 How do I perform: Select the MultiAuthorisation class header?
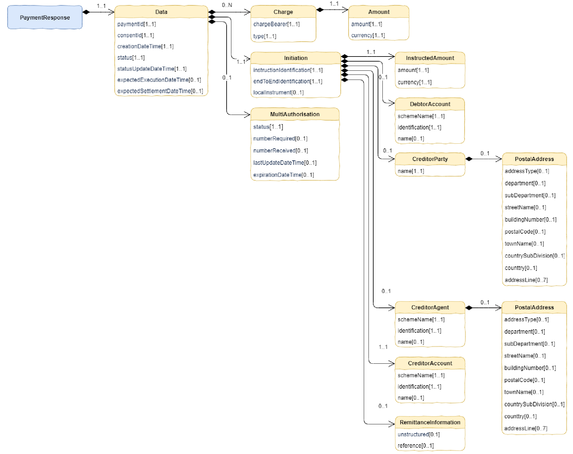coord(295,114)
